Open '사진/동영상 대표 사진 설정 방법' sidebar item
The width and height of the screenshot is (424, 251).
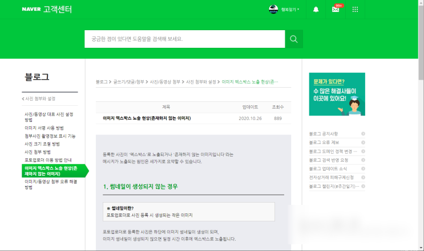pyautogui.click(x=49, y=117)
